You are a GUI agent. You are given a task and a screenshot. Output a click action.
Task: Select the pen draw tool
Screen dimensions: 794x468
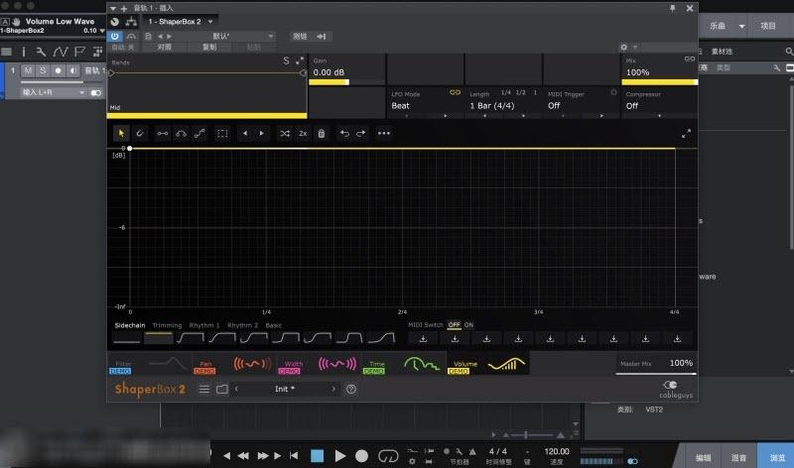pos(140,134)
